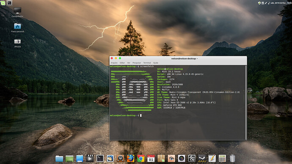Open the Arquivo menu in the terminal
292x164 pixels.
[114, 63]
